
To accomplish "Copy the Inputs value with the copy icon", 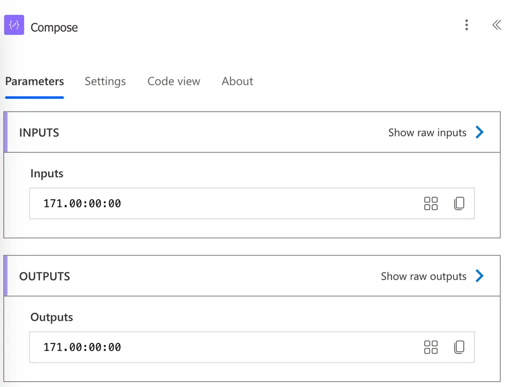I will tap(459, 204).
